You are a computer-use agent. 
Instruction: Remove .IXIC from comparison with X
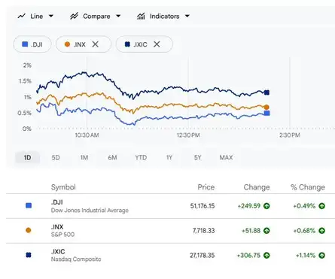click(157, 44)
